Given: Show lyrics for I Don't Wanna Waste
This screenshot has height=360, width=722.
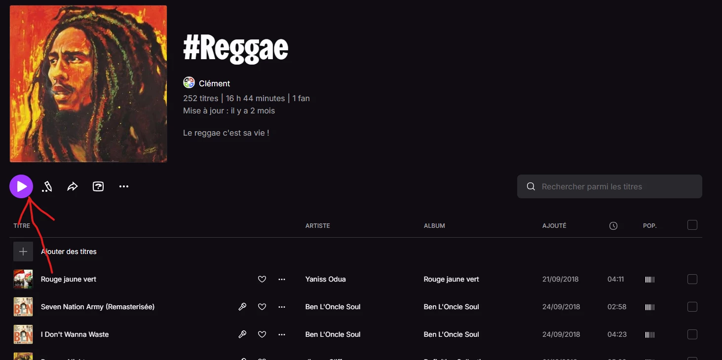Looking at the screenshot, I should (242, 334).
